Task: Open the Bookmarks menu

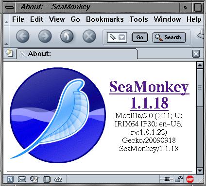Action: (x=105, y=19)
